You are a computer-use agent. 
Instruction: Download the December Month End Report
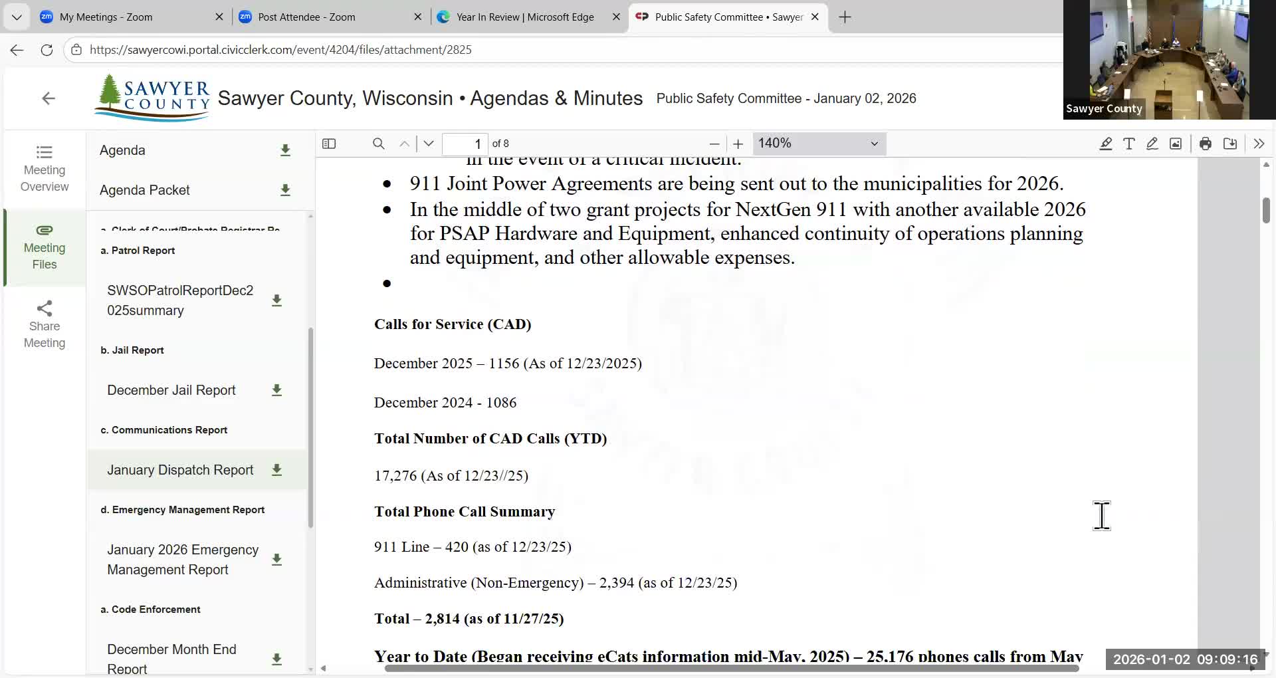pyautogui.click(x=277, y=659)
